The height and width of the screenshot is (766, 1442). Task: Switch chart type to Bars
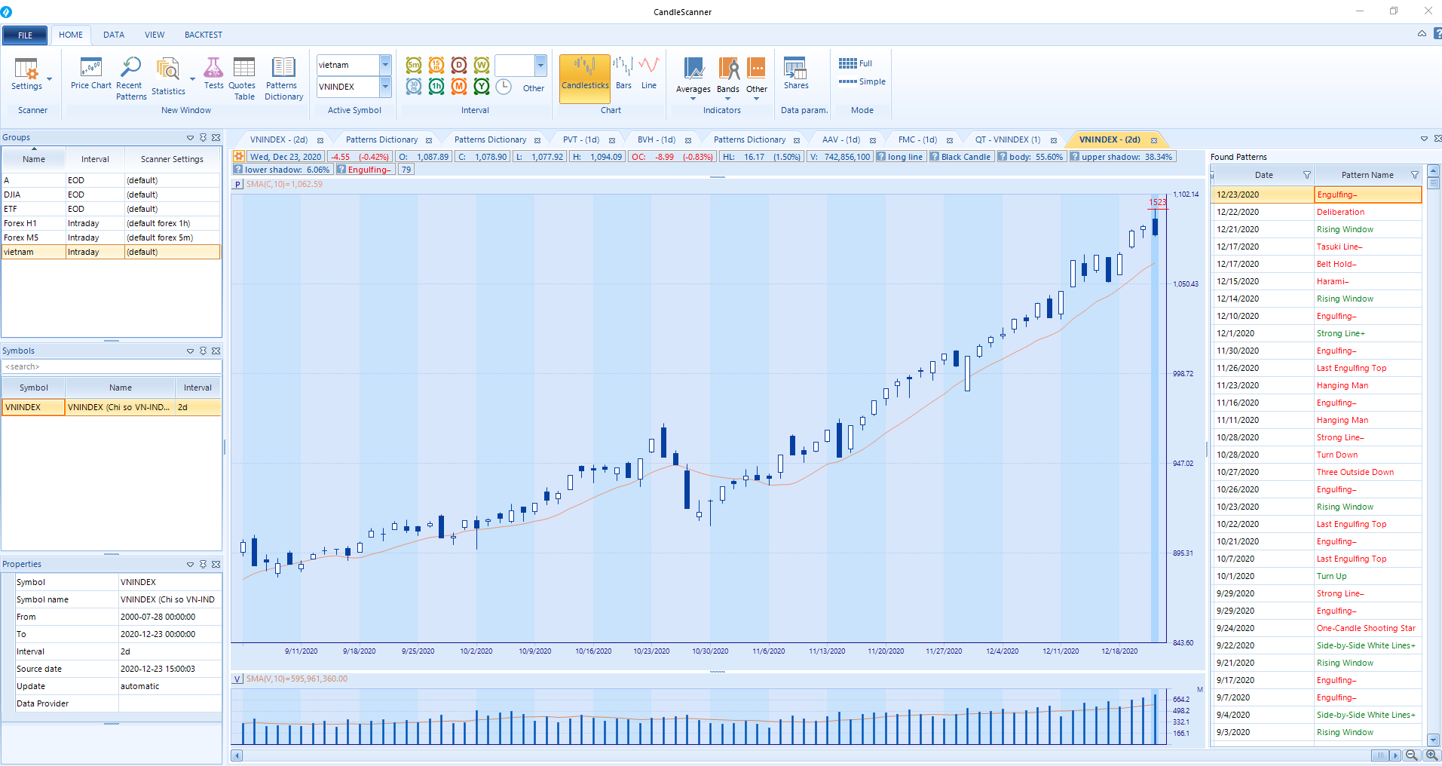(623, 74)
